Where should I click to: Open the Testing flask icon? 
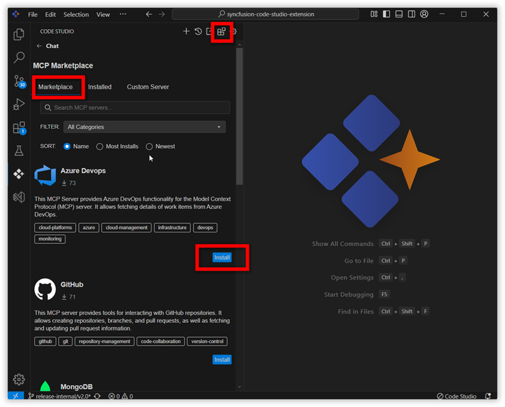click(x=19, y=151)
